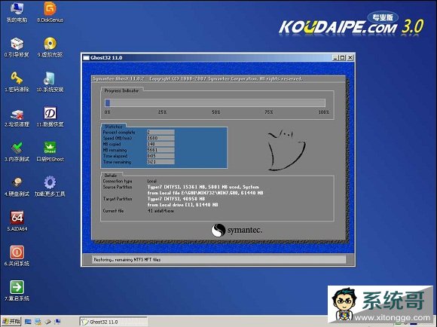The width and height of the screenshot is (437, 327).
Task: Select the 6.关闭系统 shutdown icon
Action: pyautogui.click(x=17, y=256)
